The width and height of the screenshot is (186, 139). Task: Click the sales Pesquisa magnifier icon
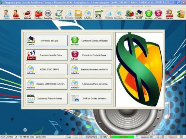109,14
